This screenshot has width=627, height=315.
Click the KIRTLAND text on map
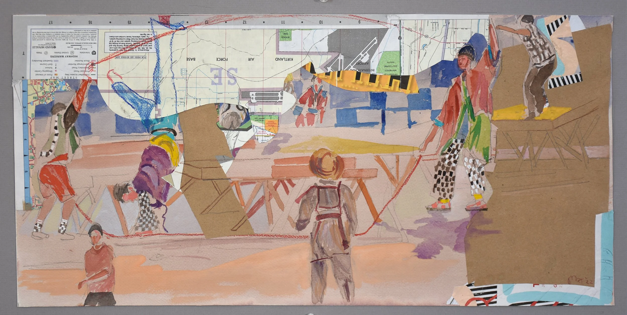click(284, 59)
